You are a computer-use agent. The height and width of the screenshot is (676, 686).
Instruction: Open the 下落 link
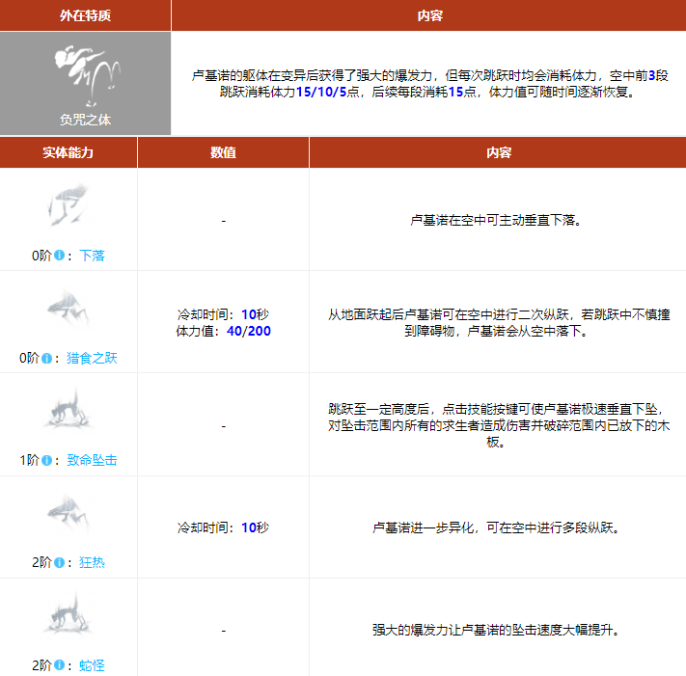tap(92, 256)
